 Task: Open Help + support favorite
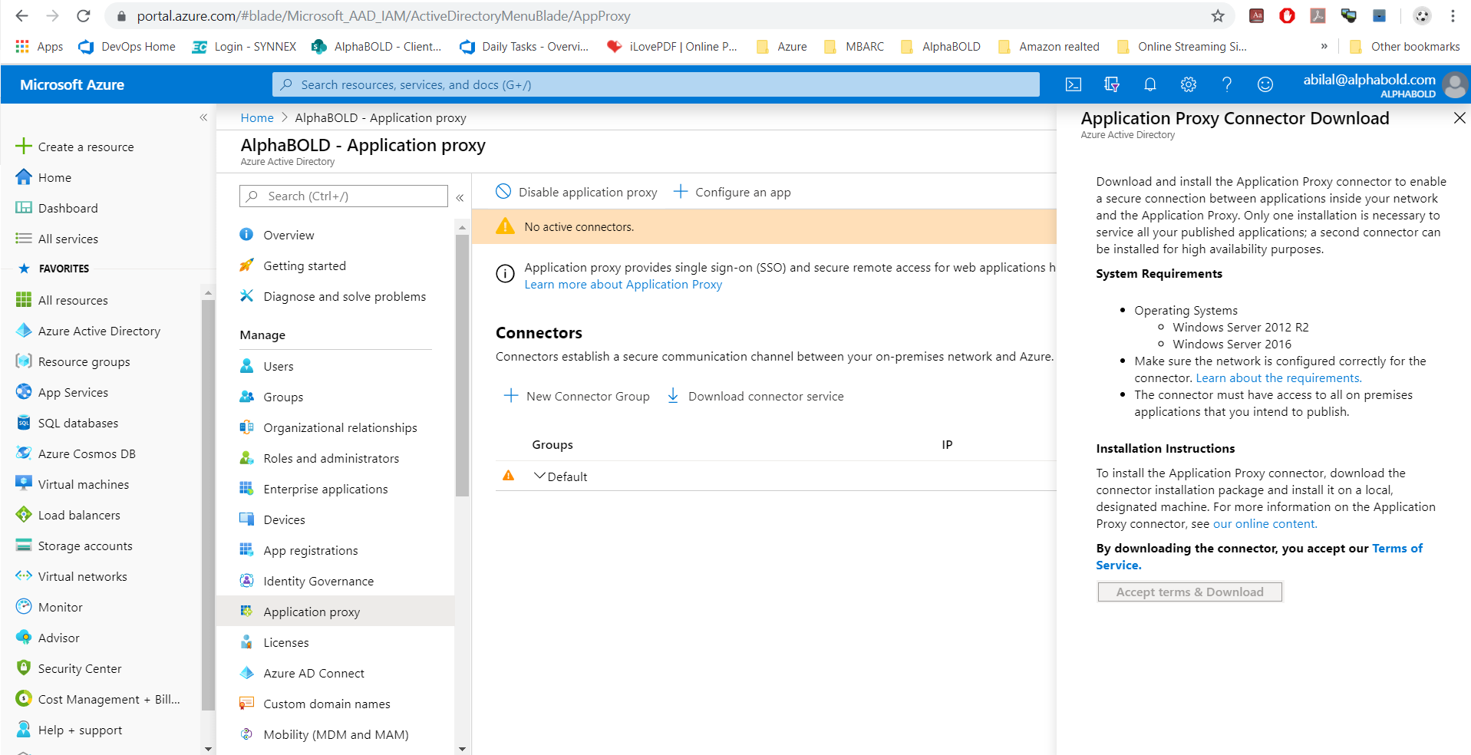click(80, 730)
